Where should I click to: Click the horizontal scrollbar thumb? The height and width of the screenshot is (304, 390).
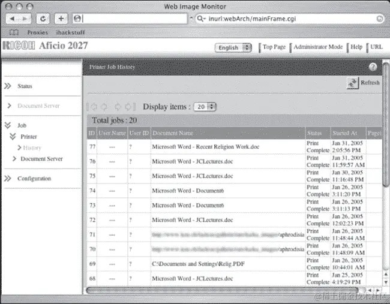(222, 290)
